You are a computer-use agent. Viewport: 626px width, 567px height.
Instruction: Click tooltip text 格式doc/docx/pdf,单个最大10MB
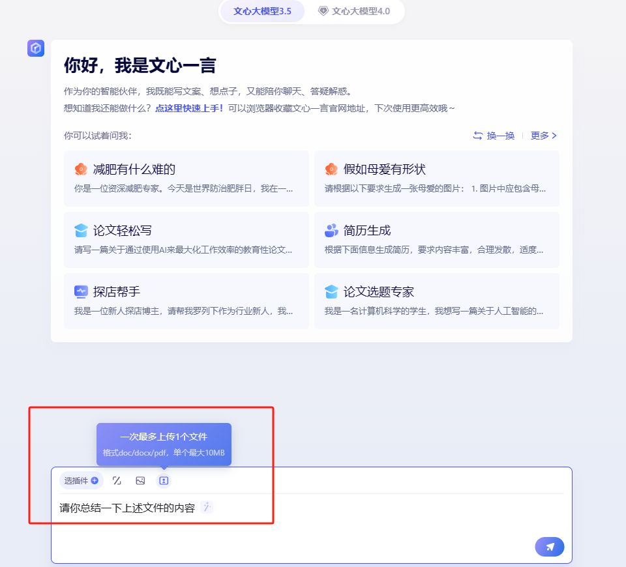tap(164, 452)
